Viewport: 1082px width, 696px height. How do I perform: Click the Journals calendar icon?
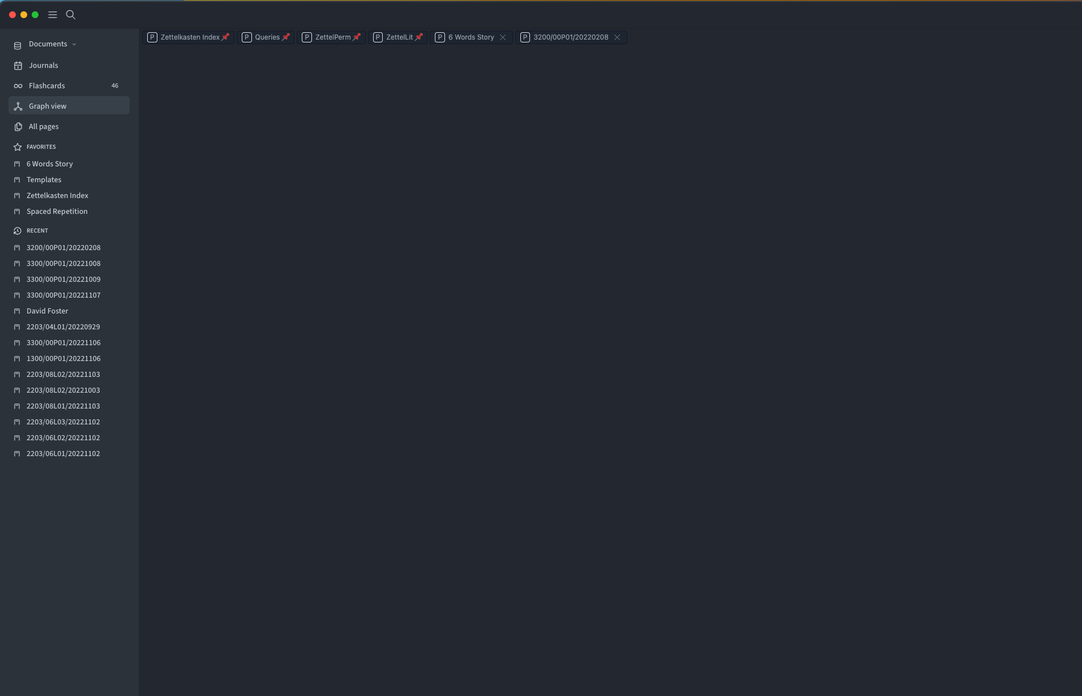tap(18, 66)
